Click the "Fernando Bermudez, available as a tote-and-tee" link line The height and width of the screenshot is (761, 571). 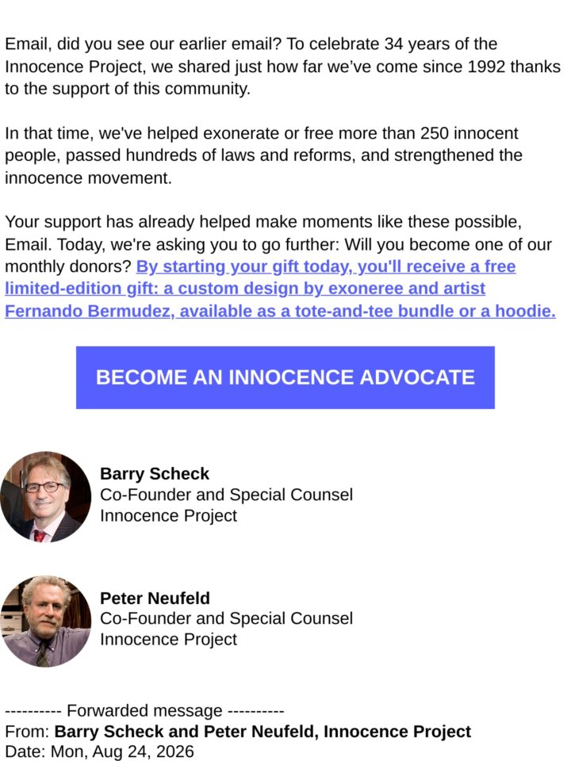coord(280,311)
